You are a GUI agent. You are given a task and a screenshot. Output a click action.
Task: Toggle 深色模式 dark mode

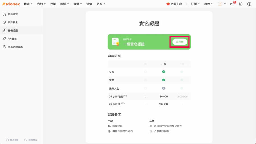tap(31, 140)
